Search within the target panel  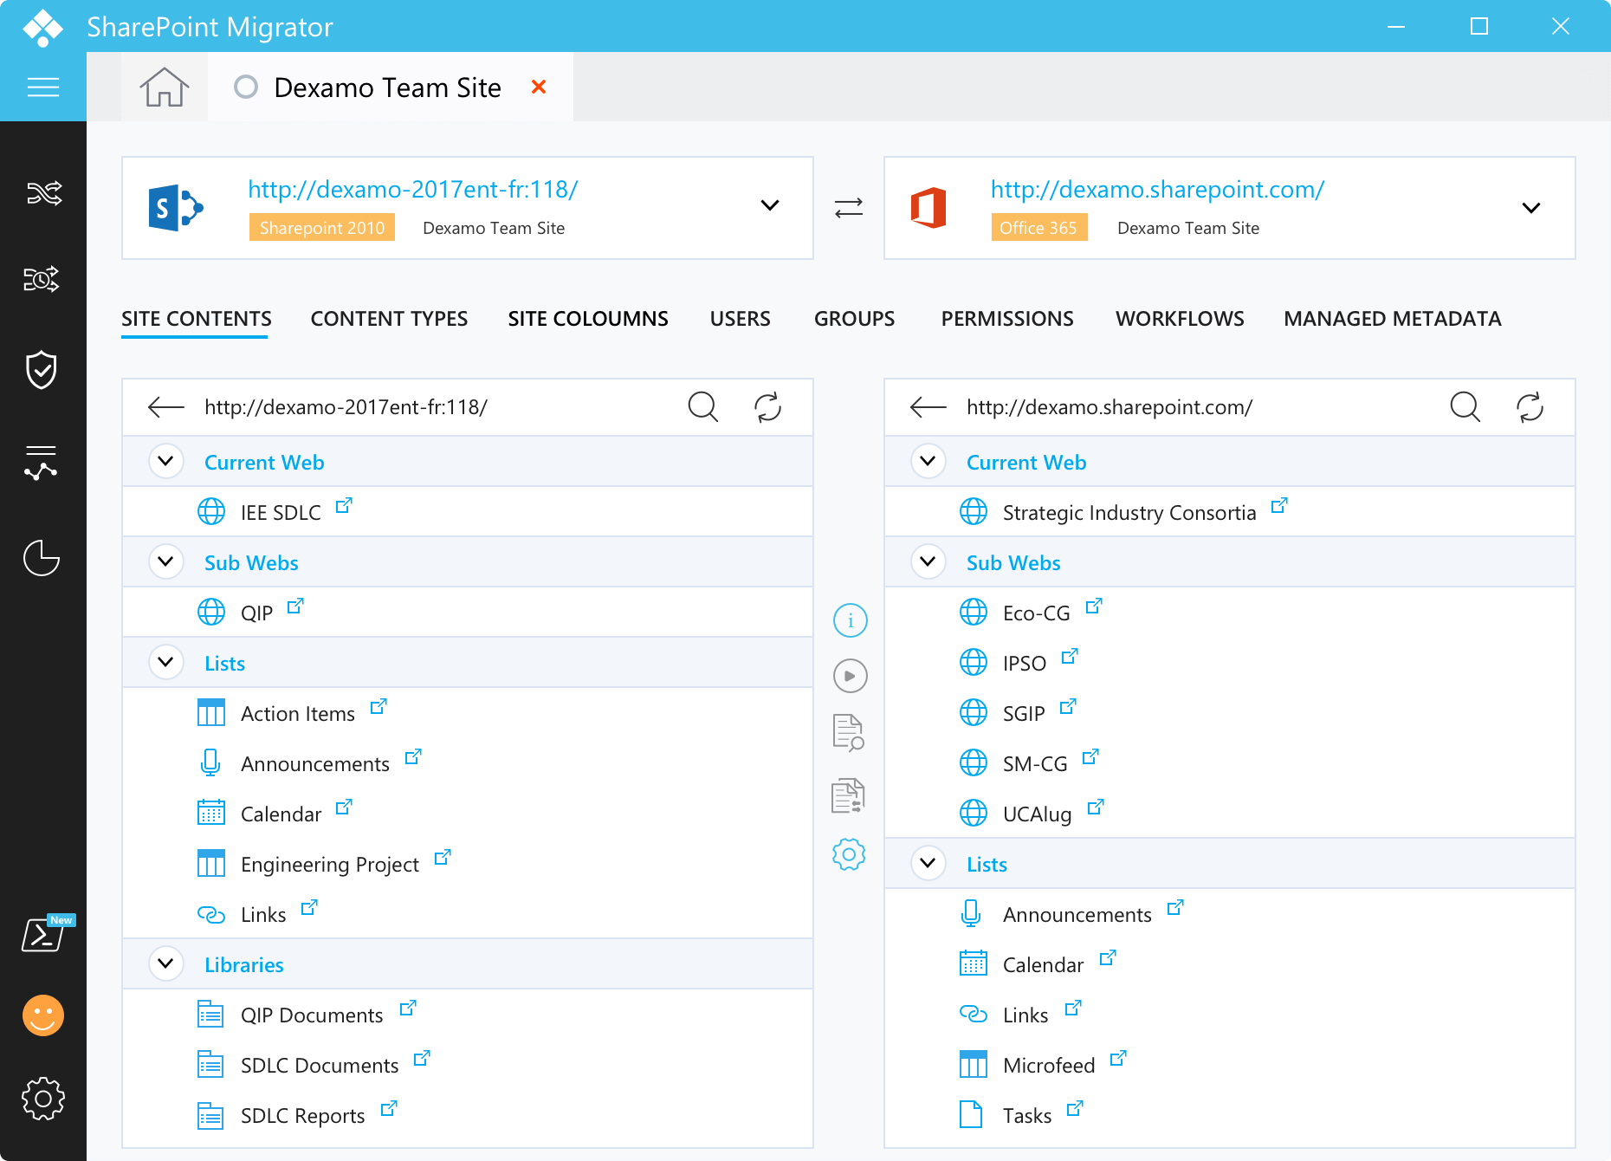pos(1465,407)
